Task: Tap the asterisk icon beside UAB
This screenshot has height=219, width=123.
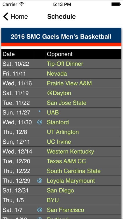Action: pyautogui.click(x=40, y=112)
